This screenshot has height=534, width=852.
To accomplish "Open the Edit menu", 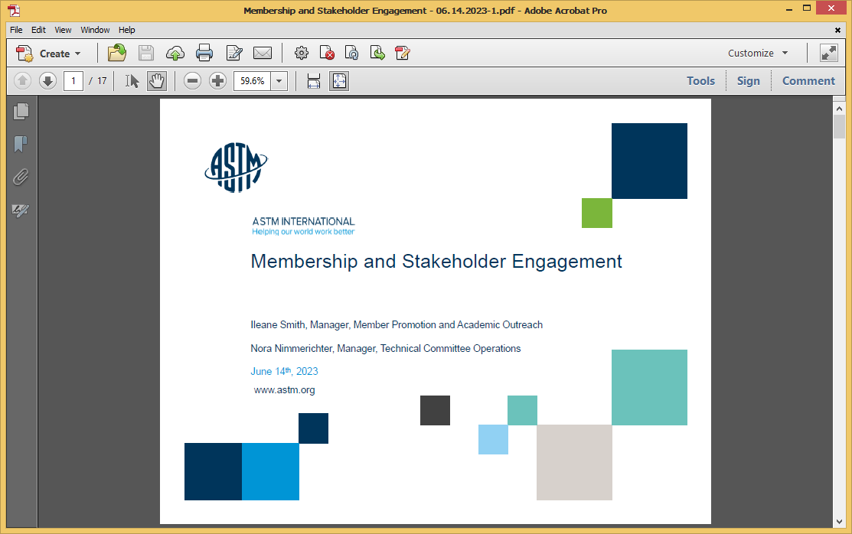I will (38, 30).
